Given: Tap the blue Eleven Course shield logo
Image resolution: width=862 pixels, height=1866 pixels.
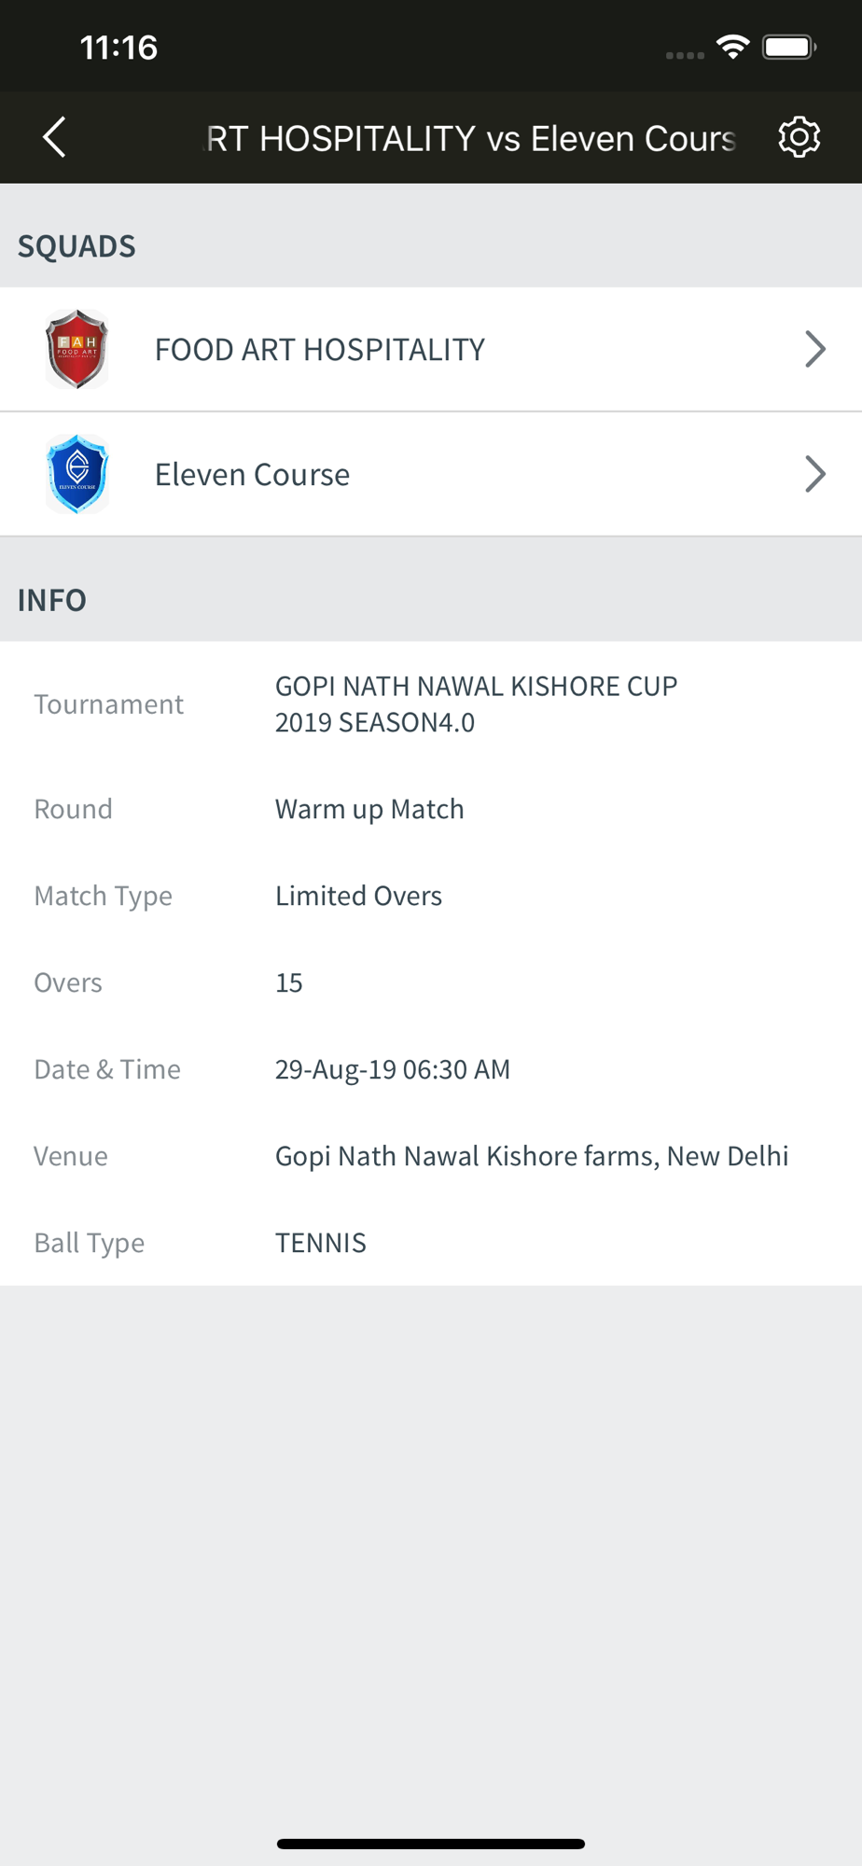Looking at the screenshot, I should 77,474.
